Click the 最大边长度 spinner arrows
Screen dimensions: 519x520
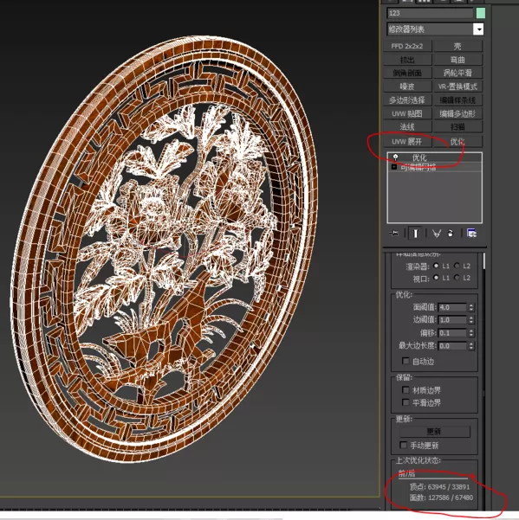(x=471, y=346)
